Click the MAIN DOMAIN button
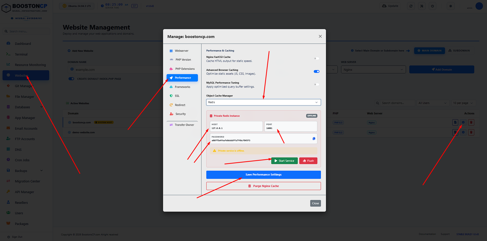This screenshot has height=241, width=487. click(x=429, y=51)
